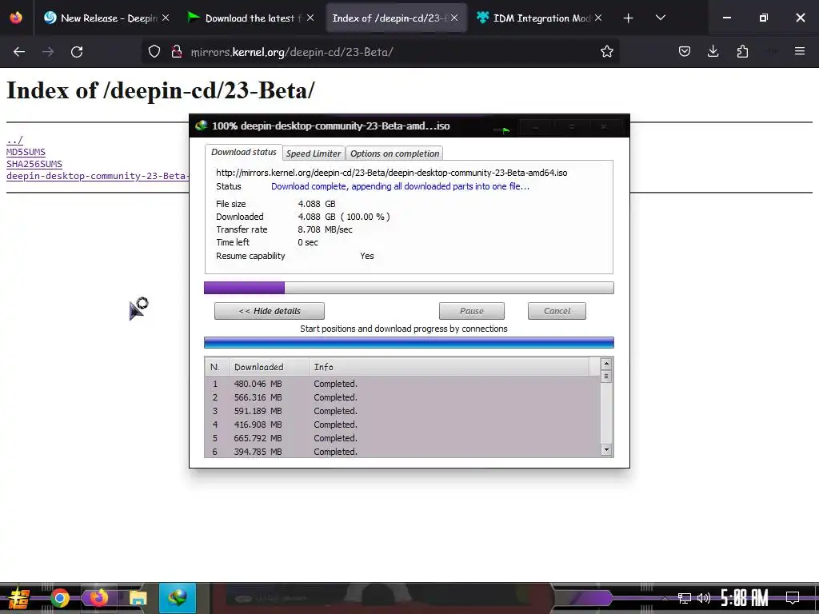Open the Pocket save icon

685,52
